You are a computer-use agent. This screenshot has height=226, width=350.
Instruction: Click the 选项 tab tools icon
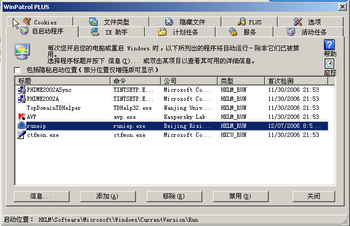point(297,22)
